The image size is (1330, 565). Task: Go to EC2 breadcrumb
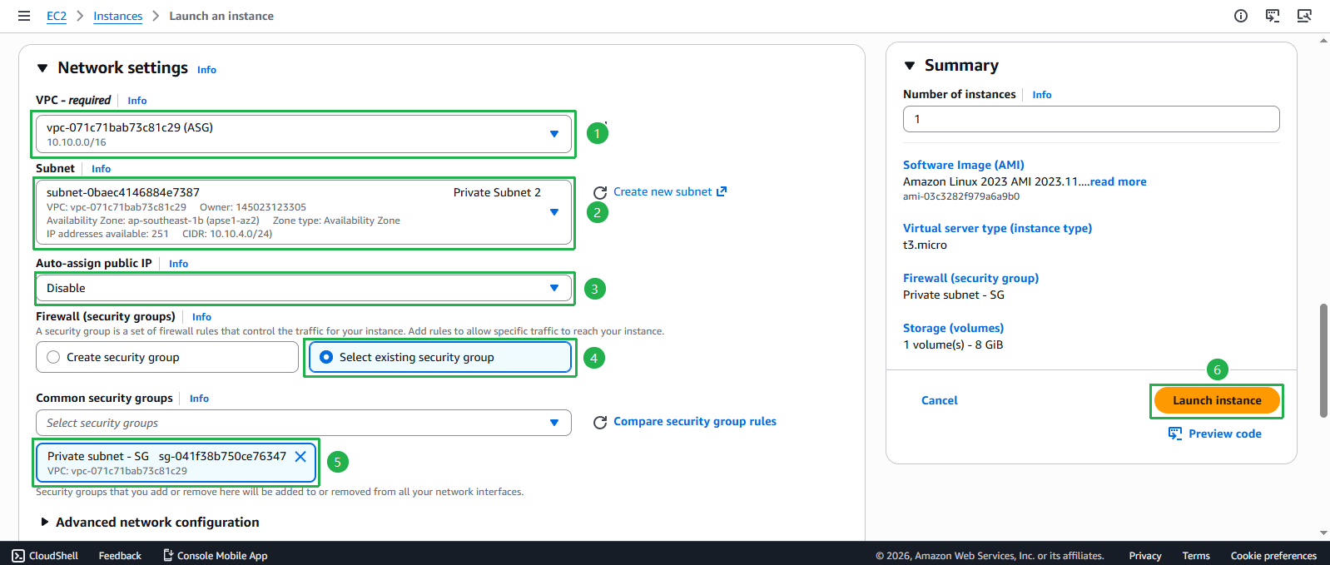point(57,16)
